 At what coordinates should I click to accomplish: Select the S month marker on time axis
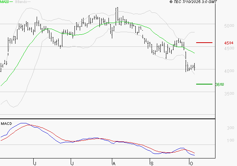(152, 163)
